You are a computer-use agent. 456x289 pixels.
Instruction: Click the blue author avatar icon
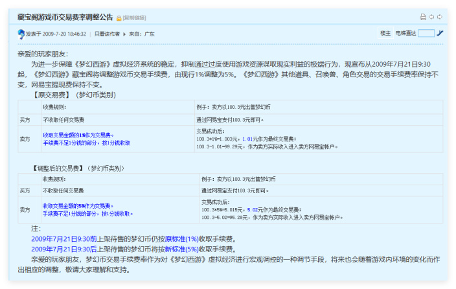(x=21, y=34)
